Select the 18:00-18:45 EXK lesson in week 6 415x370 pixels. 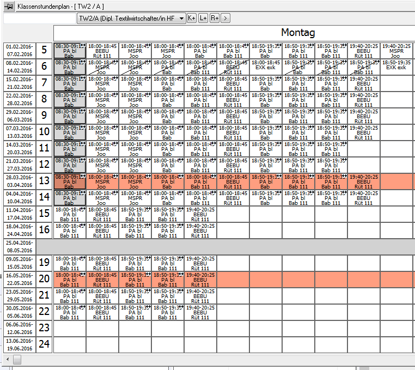[x=266, y=67]
